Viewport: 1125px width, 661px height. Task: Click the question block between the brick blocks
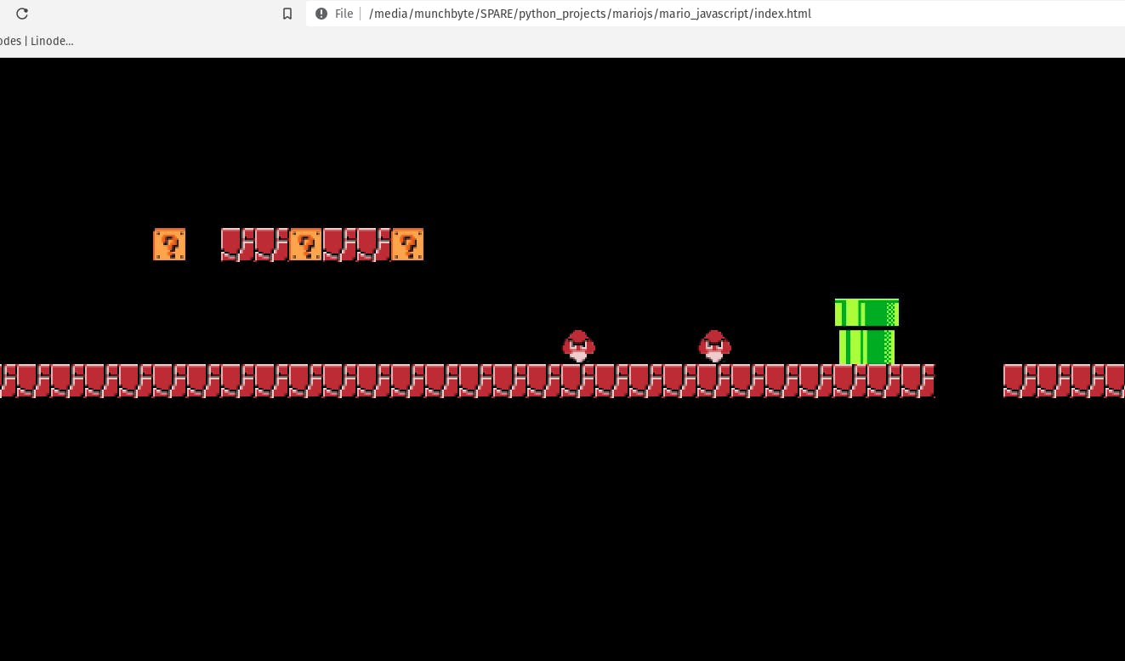coord(305,244)
